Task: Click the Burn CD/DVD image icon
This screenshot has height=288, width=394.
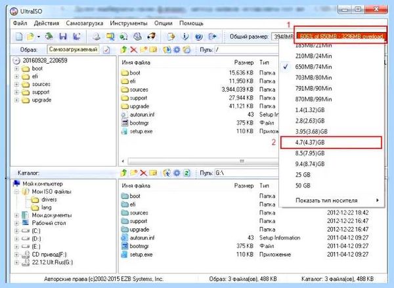Action: click(x=151, y=37)
